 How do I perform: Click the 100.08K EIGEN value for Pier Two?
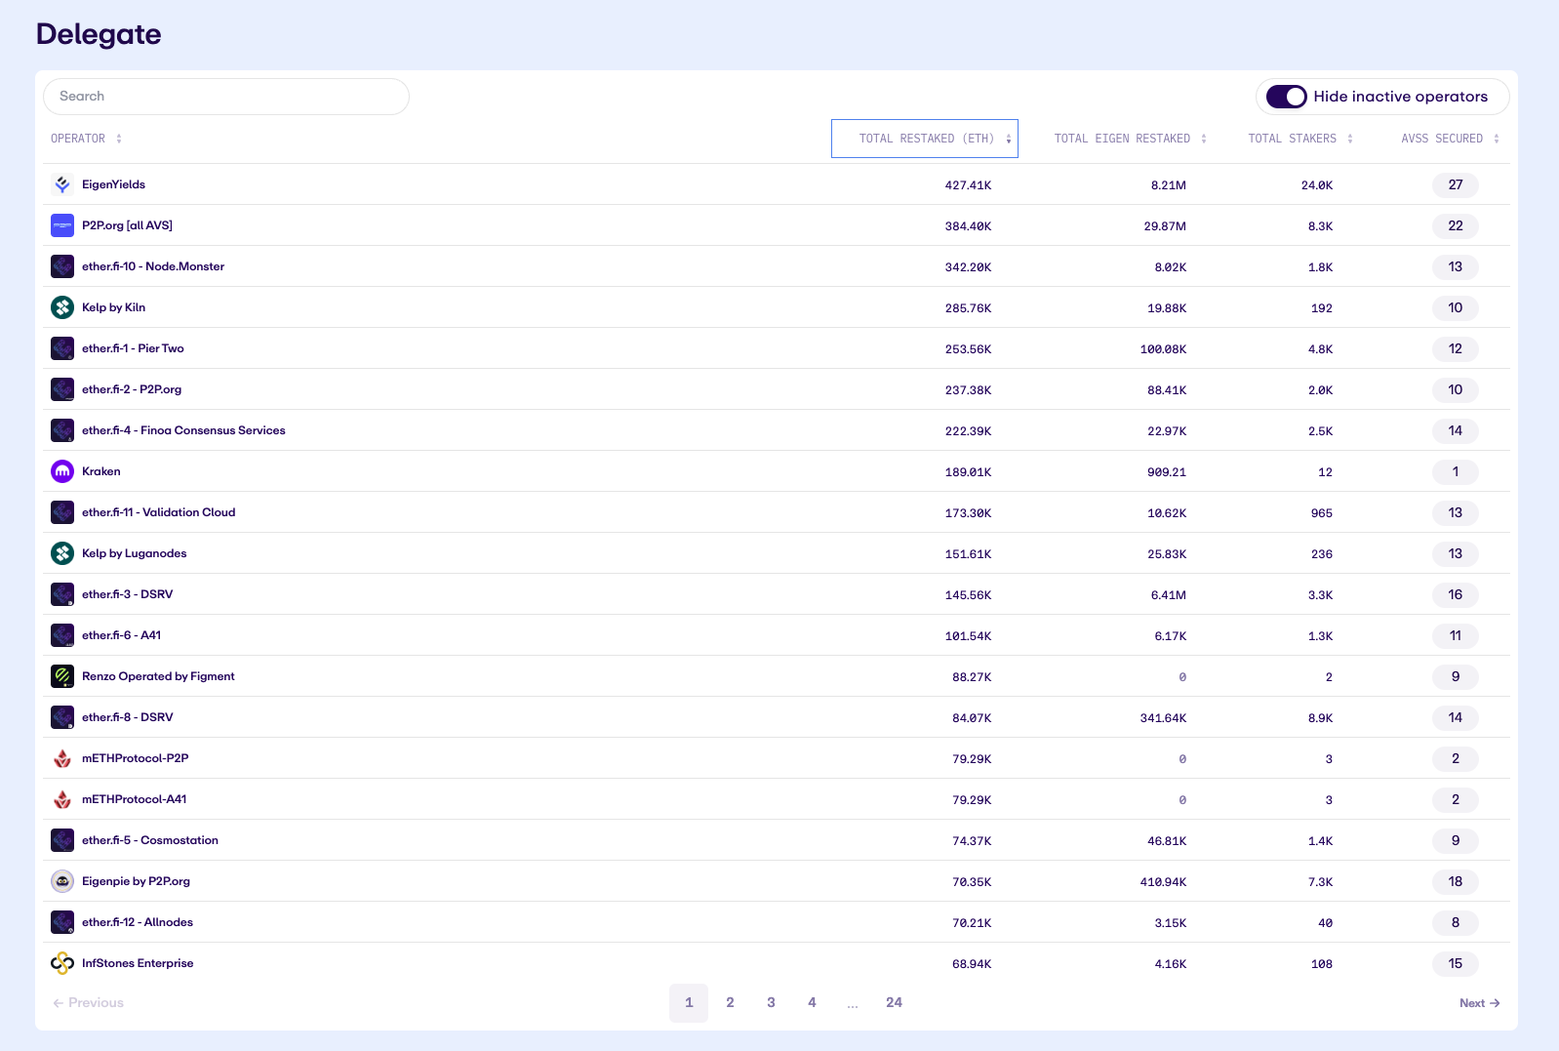pos(1163,349)
